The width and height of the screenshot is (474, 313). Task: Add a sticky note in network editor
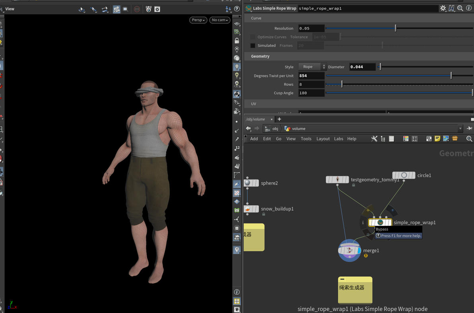pyautogui.click(x=437, y=139)
